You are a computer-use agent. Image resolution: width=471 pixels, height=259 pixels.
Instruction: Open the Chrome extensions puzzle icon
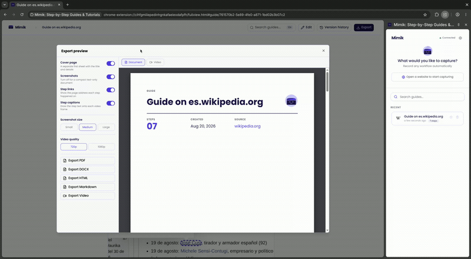[x=437, y=15]
